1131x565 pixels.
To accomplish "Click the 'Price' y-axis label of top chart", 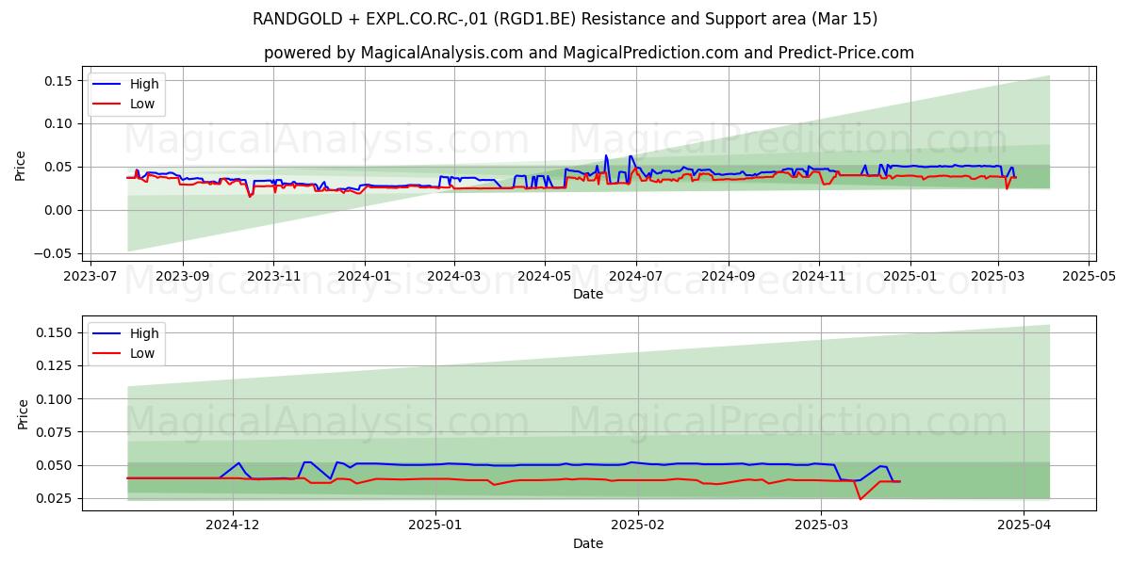I will (21, 164).
